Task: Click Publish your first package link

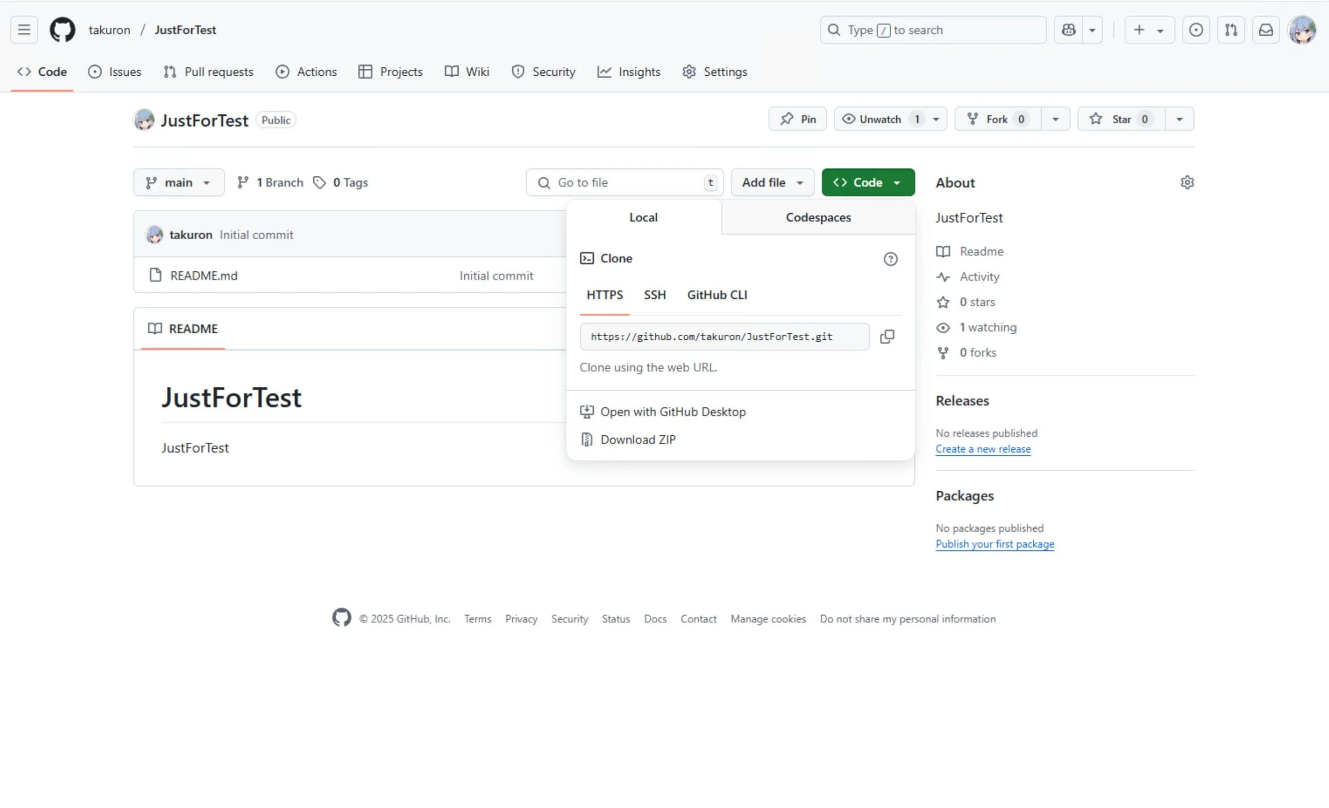Action: tap(994, 544)
